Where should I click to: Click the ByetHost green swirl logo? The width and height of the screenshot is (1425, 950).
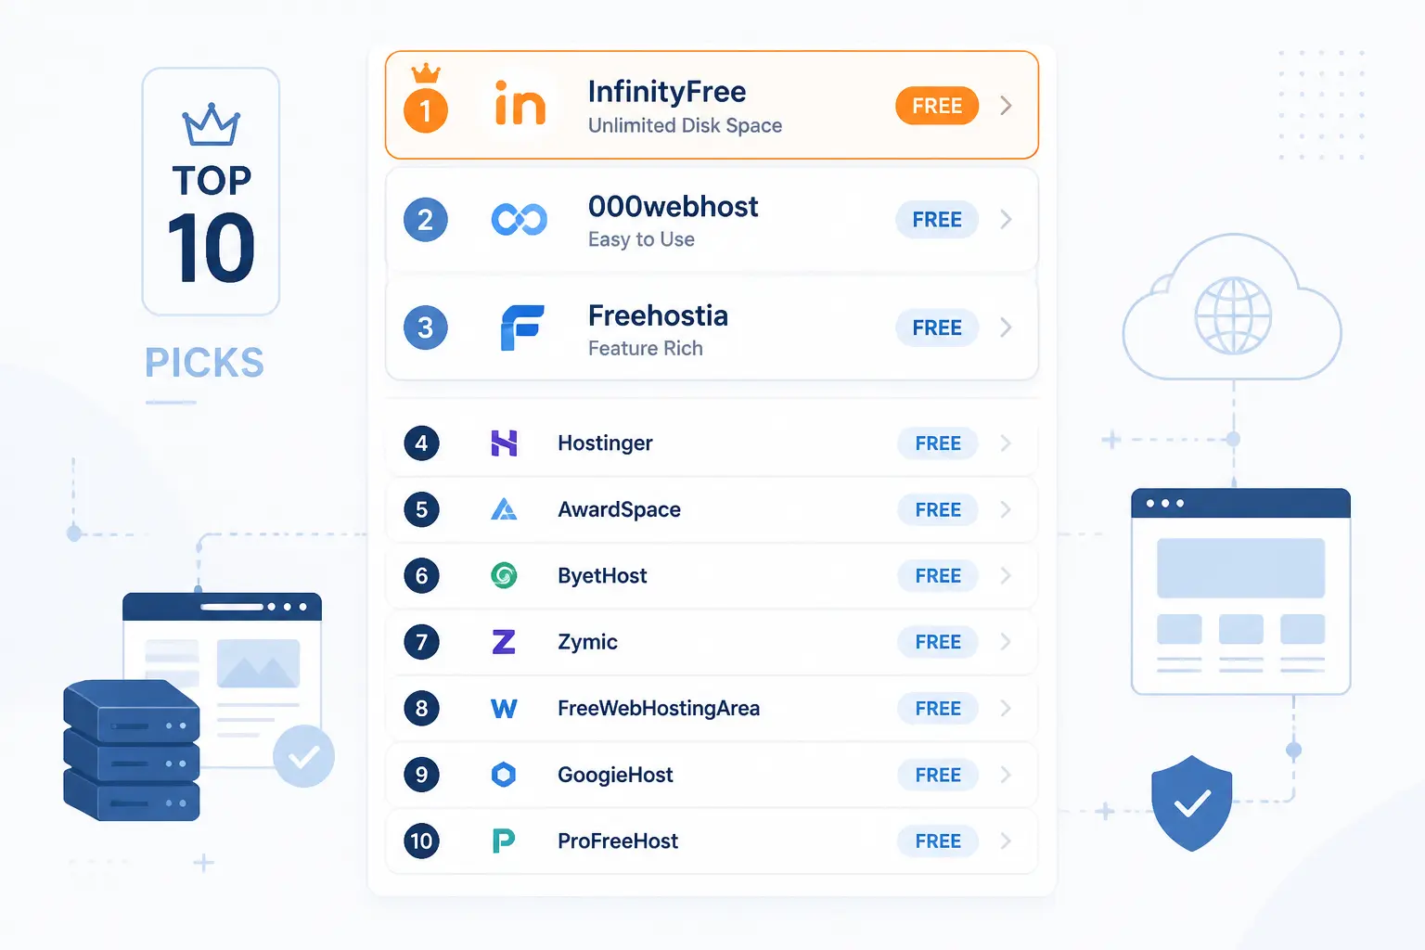(504, 575)
